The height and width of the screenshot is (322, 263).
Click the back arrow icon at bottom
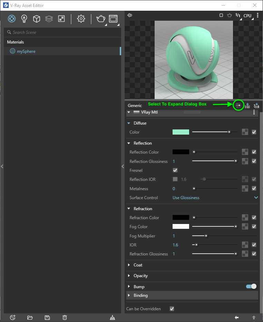[237, 318]
